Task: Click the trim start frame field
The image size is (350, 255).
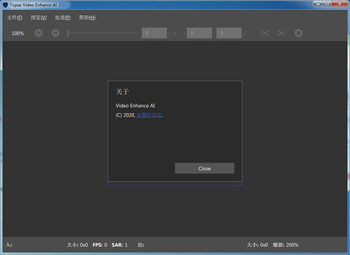Action: pyautogui.click(x=199, y=33)
